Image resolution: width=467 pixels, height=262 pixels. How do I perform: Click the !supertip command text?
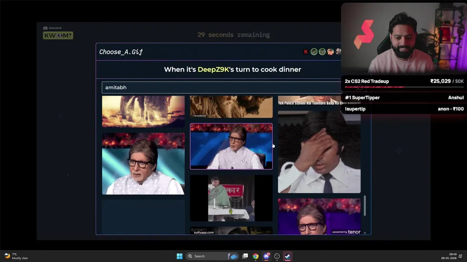pos(355,109)
